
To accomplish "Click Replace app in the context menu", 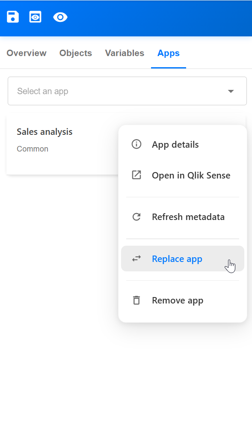I will tap(177, 259).
